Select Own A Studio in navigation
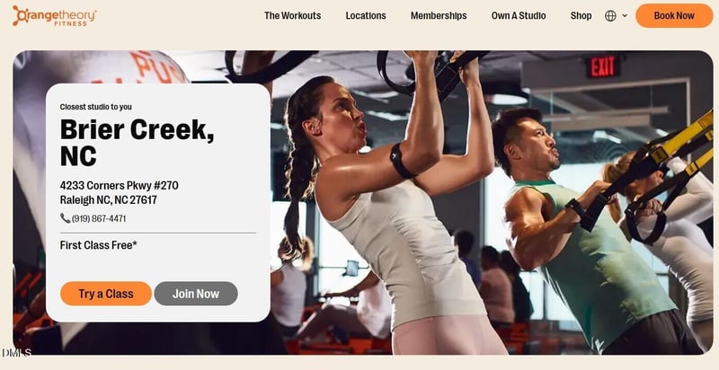This screenshot has height=370, width=719. (519, 15)
